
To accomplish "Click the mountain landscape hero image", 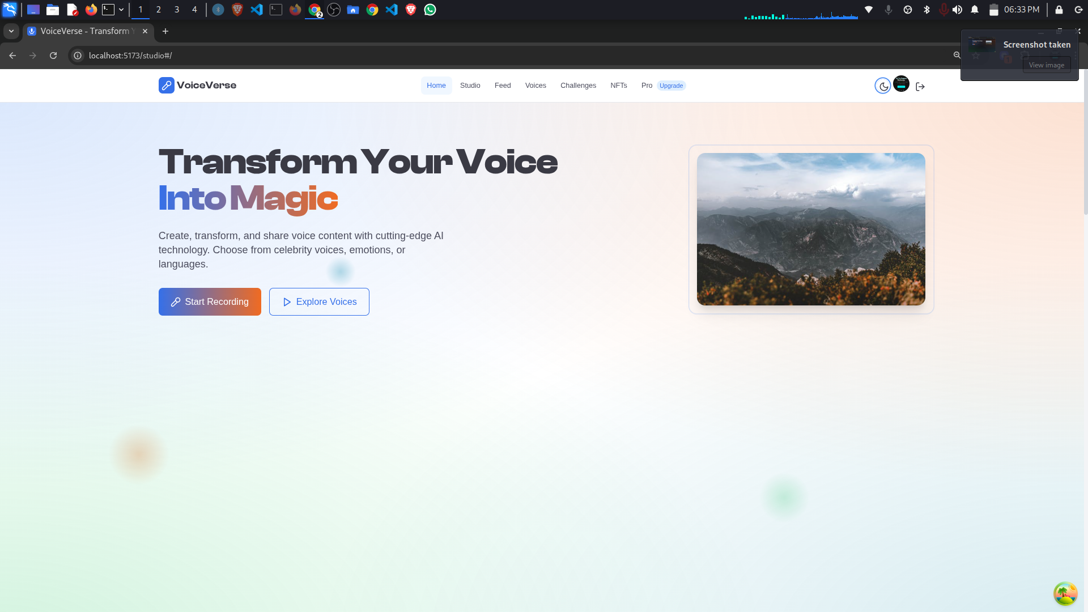I will [811, 229].
